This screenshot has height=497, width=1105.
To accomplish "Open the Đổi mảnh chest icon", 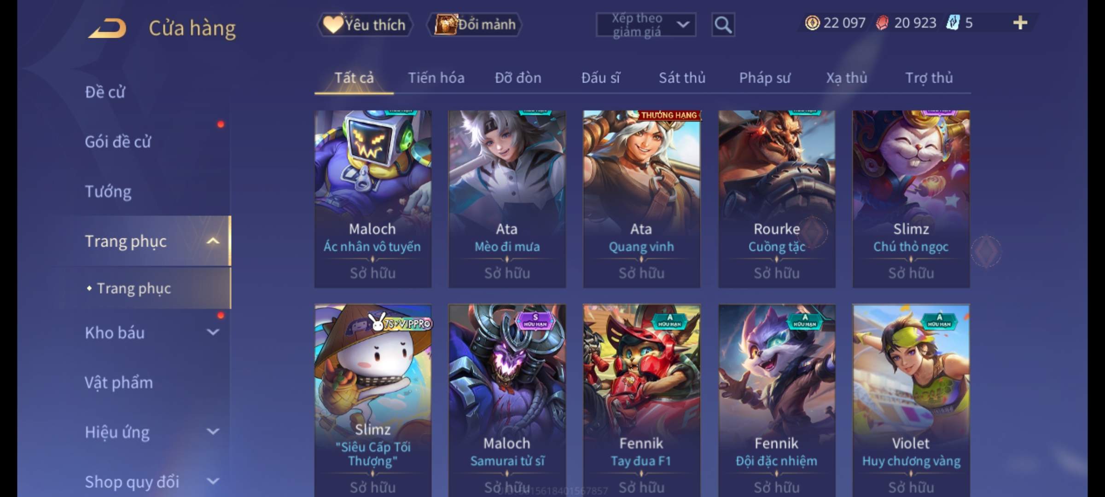I will click(445, 24).
